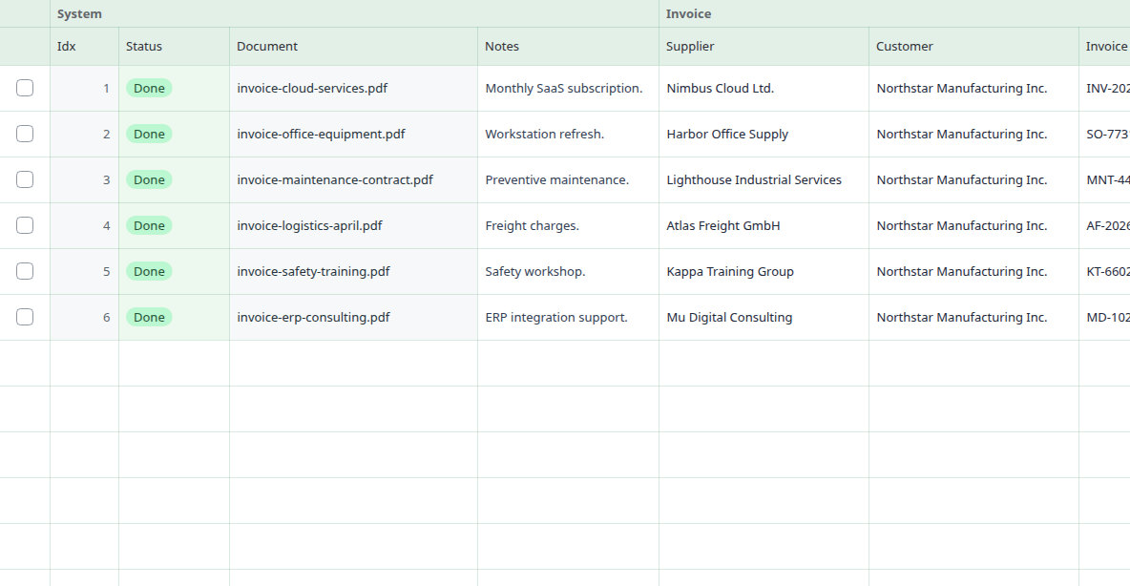Click customer cell in Atlas Freight GmbH row
The image size is (1130, 586).
[973, 225]
